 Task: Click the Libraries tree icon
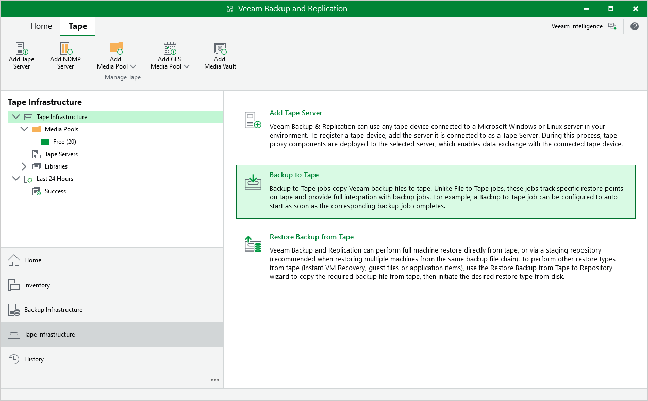coord(37,166)
